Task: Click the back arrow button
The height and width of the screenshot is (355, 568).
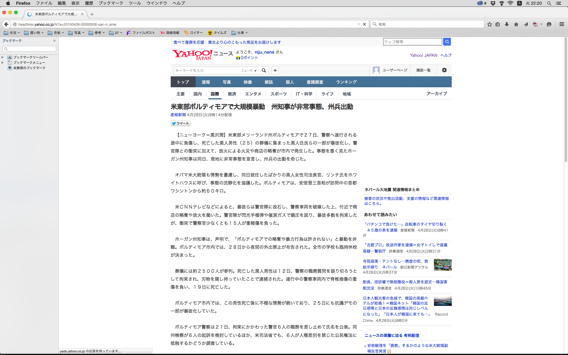Action: click(6, 24)
